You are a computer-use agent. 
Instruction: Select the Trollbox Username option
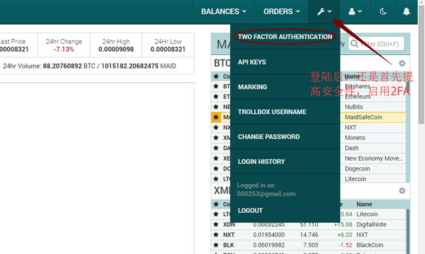coord(285,112)
